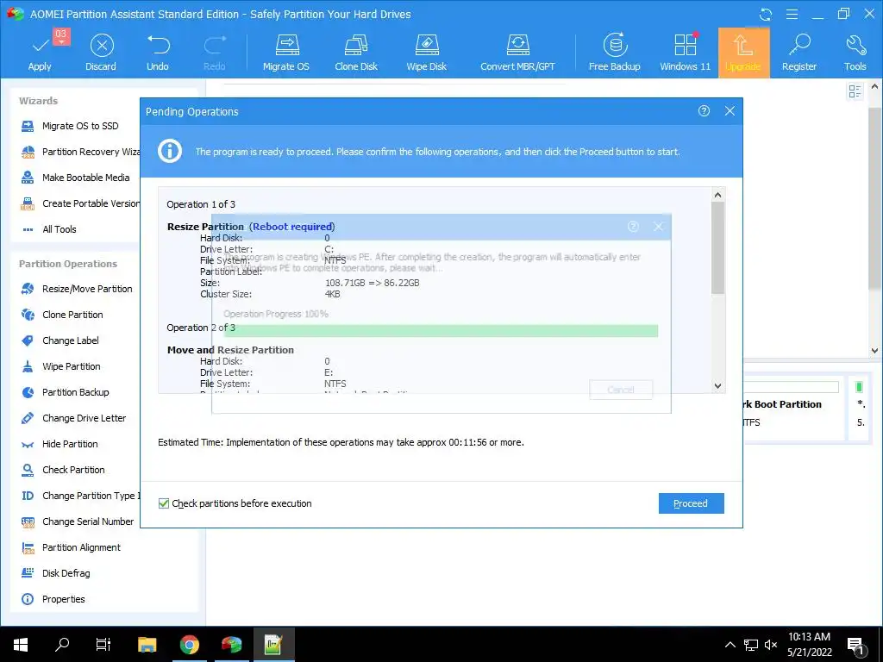This screenshot has width=883, height=662.
Task: Open partition Properties
Action: [53, 600]
